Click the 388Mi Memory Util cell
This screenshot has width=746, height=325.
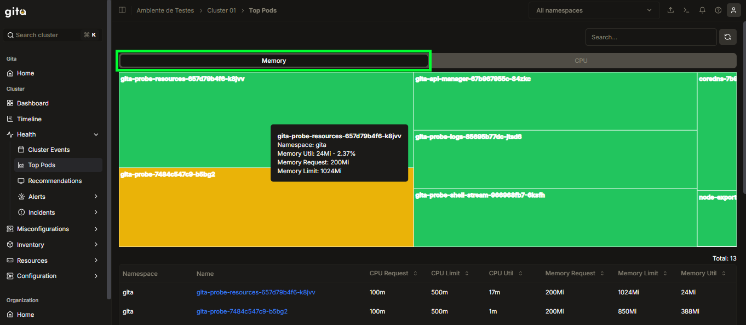tap(690, 311)
